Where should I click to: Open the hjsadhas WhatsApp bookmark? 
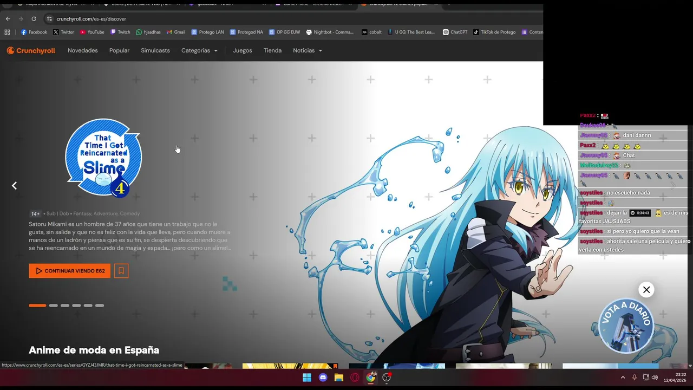(x=148, y=32)
